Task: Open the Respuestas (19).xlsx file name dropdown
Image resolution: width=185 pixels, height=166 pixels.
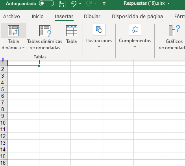Action: 168,4
